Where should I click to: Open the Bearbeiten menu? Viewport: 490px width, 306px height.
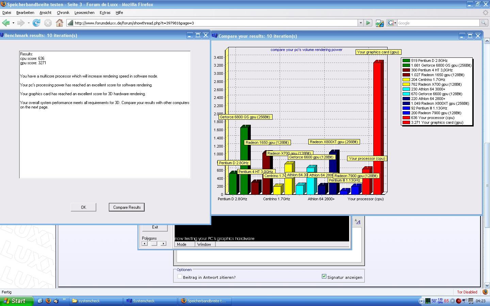[x=25, y=13]
